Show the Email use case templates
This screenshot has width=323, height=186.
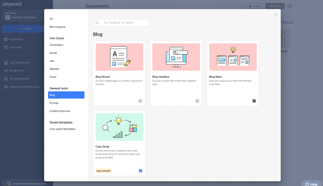[x=53, y=77]
